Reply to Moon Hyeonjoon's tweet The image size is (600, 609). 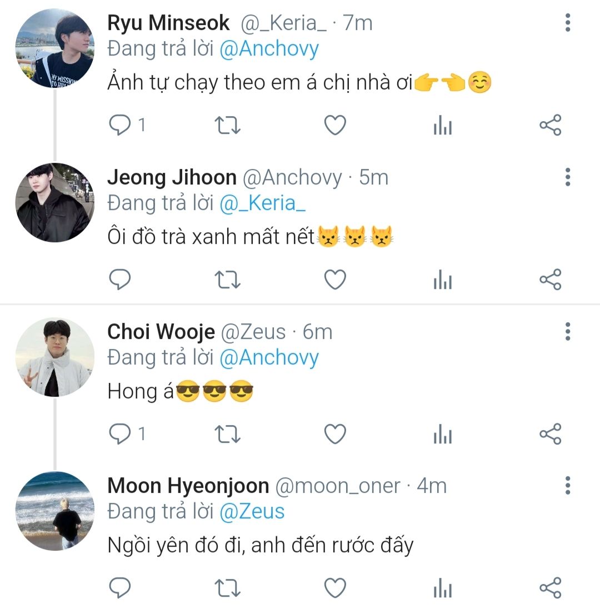(x=119, y=588)
